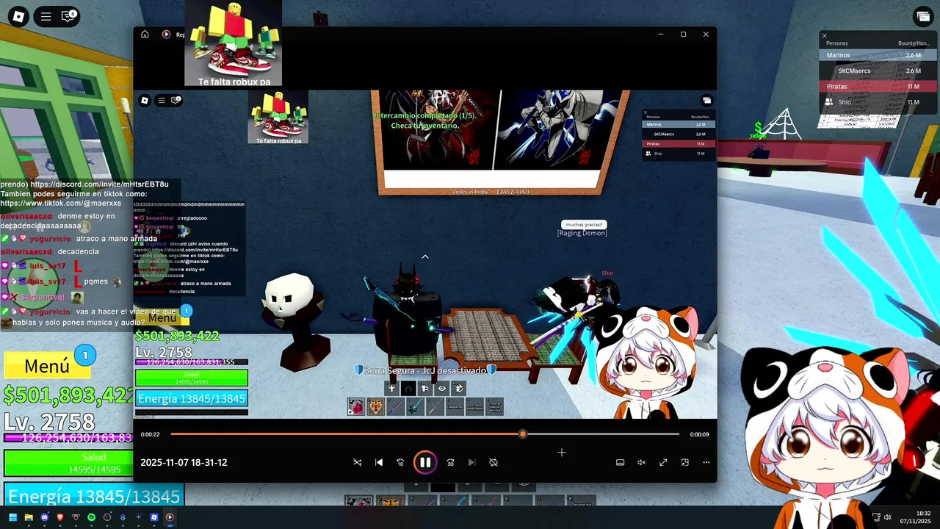
Task: Toggle the Roblox chat window icon
Action: pyautogui.click(x=69, y=16)
